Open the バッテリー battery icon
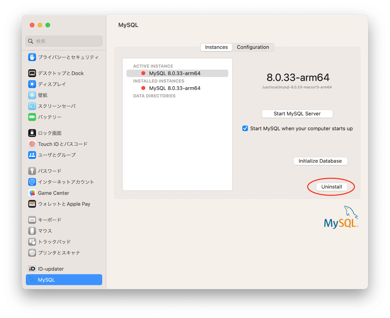The width and height of the screenshot is (390, 318). click(32, 117)
